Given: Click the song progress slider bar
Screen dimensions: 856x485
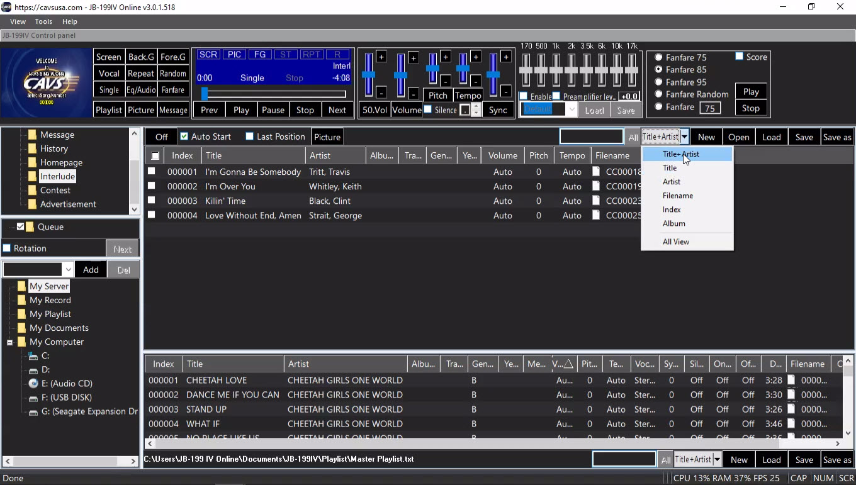Looking at the screenshot, I should (x=274, y=94).
